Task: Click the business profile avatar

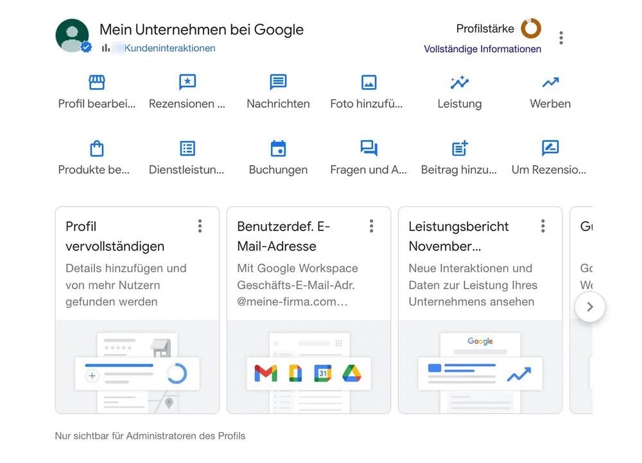Action: pos(72,35)
